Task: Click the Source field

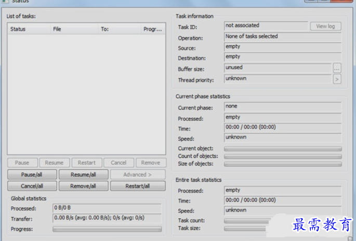Action: click(x=283, y=47)
